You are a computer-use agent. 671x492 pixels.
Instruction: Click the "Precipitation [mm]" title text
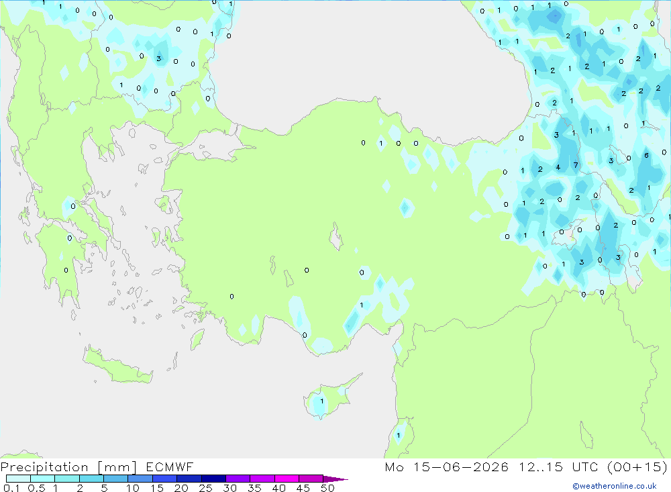click(x=68, y=467)
